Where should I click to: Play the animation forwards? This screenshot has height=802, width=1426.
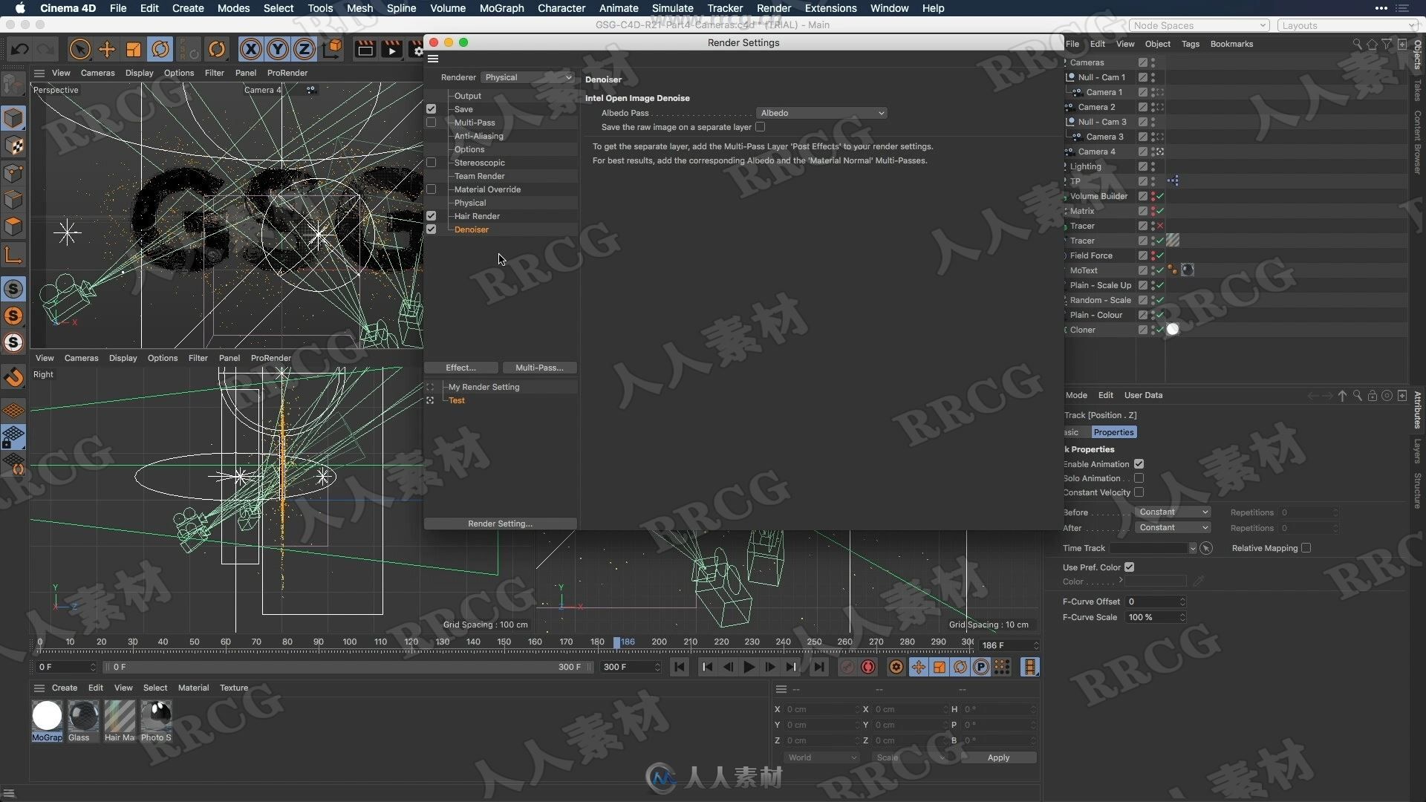(x=749, y=667)
